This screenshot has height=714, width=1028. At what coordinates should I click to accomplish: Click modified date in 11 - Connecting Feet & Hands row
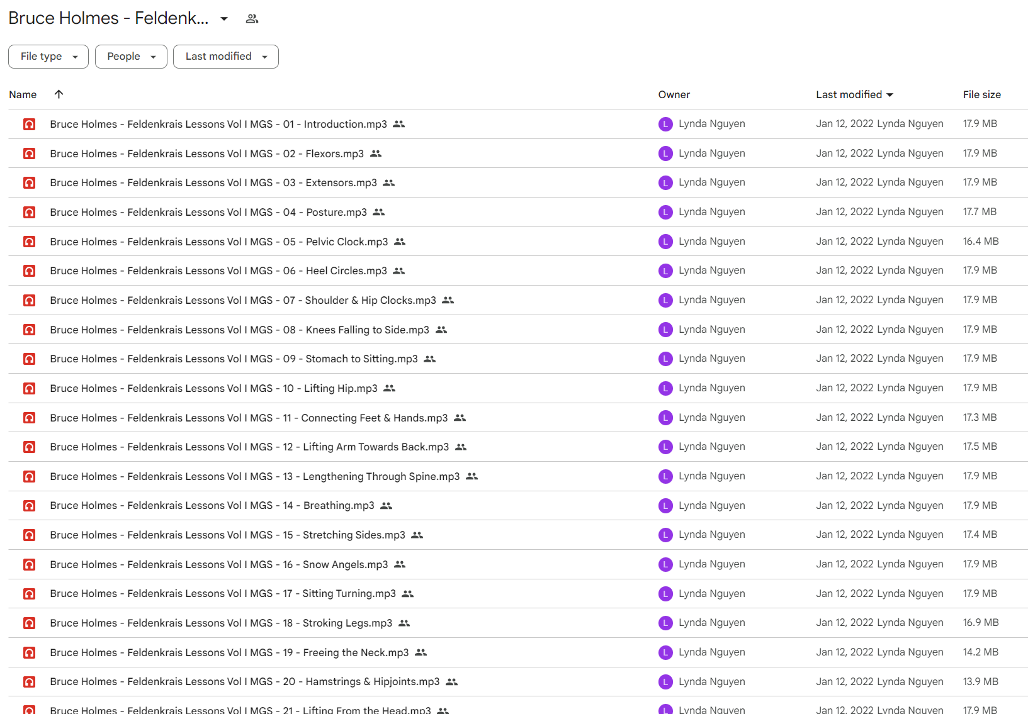pyautogui.click(x=845, y=418)
